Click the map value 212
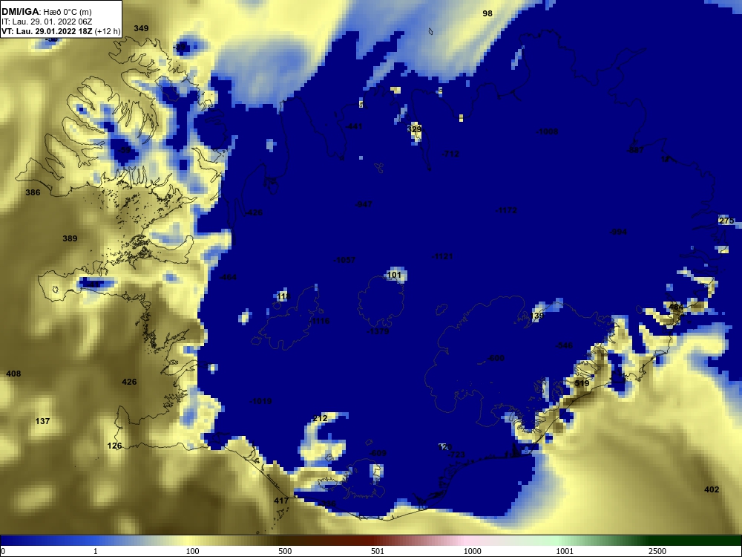This screenshot has width=742, height=557. (x=321, y=418)
